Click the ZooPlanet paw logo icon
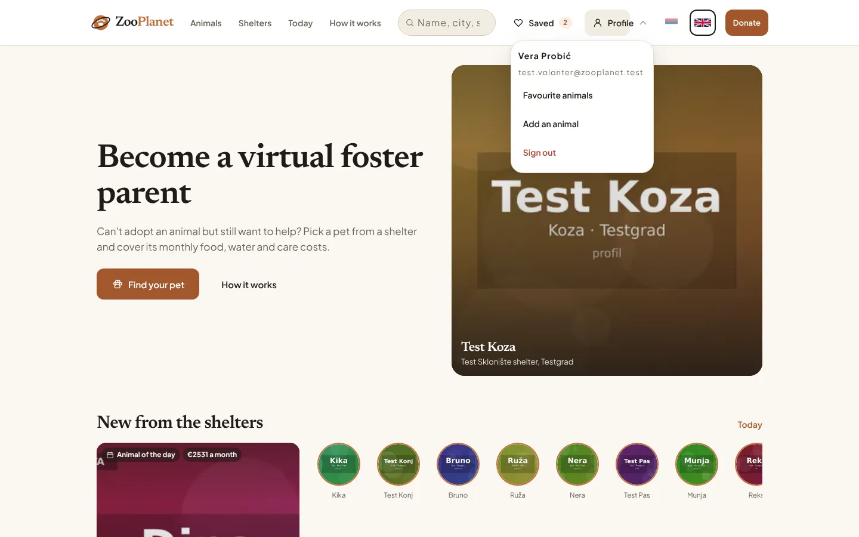This screenshot has width=859, height=537. 101,23
